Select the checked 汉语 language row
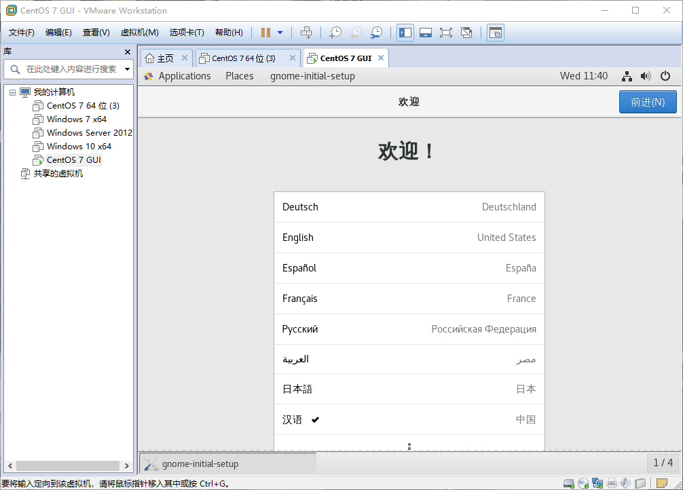Viewport: 683px width, 490px height. 409,419
